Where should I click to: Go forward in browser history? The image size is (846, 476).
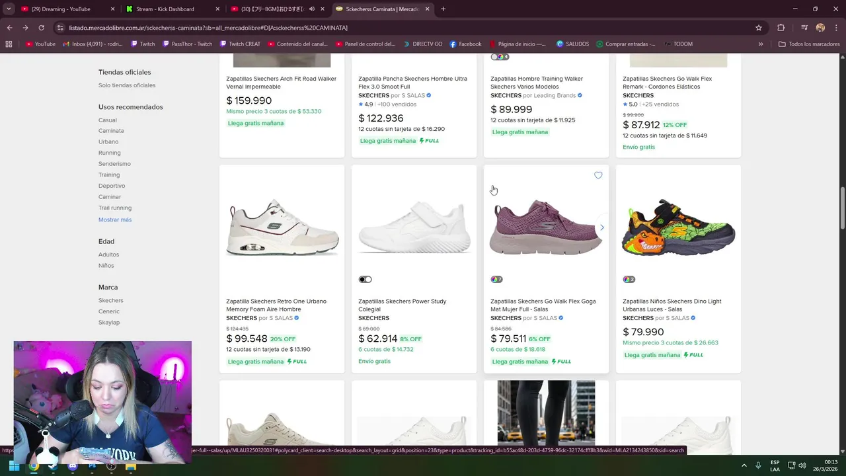pos(25,28)
